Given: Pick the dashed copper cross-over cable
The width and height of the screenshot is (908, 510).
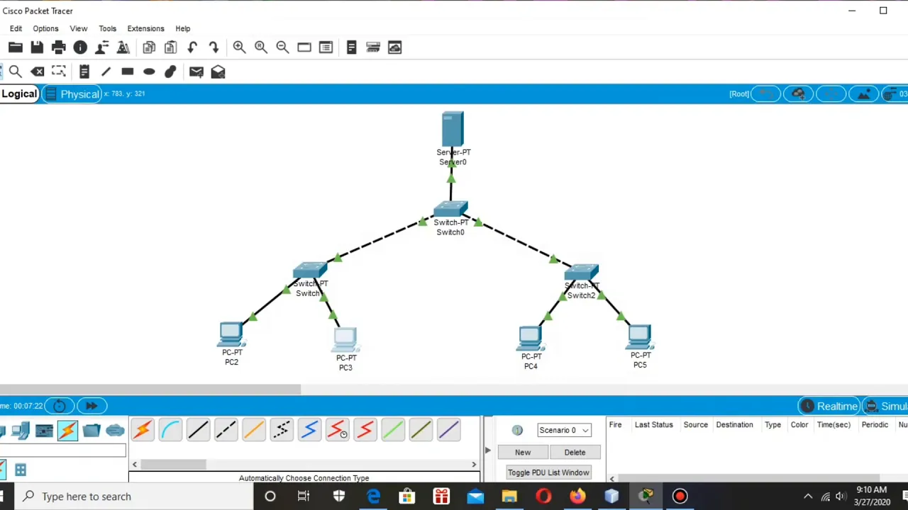Looking at the screenshot, I should tap(226, 430).
